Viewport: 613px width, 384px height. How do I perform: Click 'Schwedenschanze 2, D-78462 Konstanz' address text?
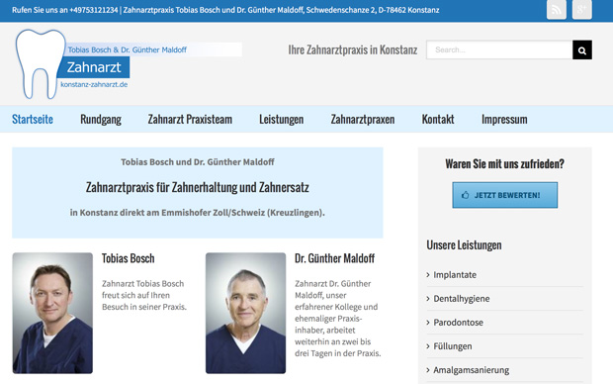[373, 10]
